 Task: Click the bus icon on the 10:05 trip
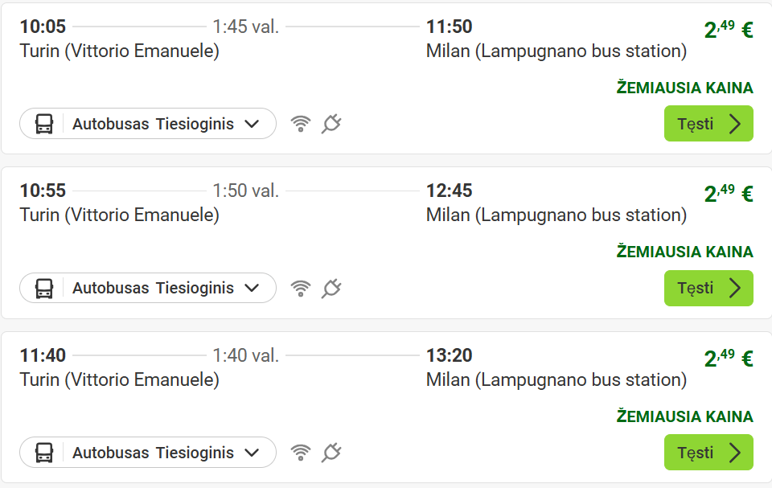pos(44,124)
